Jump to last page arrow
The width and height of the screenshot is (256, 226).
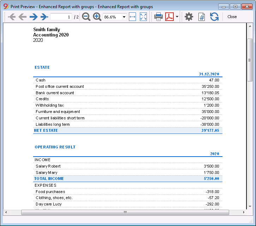tap(44, 17)
